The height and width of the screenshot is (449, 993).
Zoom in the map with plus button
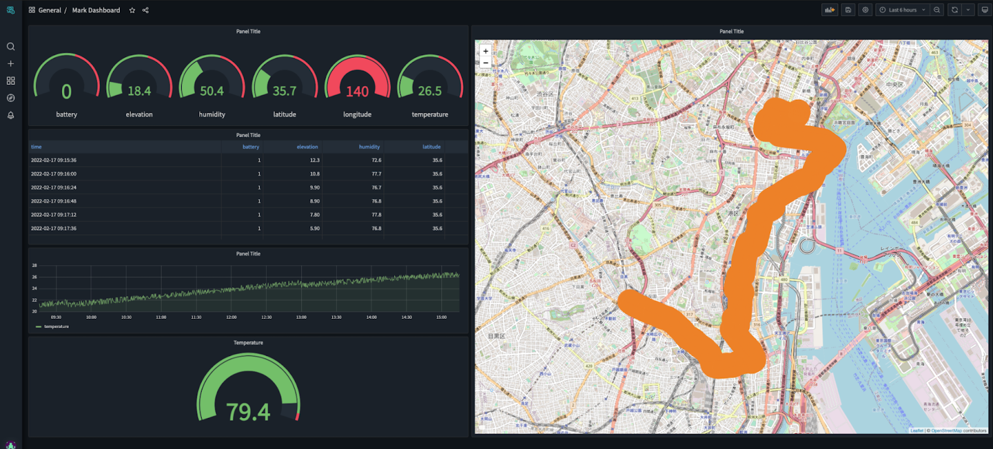485,51
